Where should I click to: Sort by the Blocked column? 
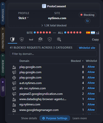click(x=77, y=61)
